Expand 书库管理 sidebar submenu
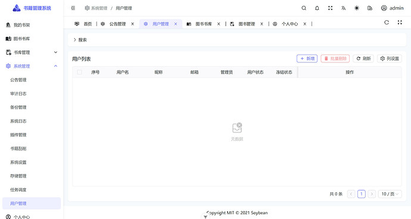 pos(32,52)
